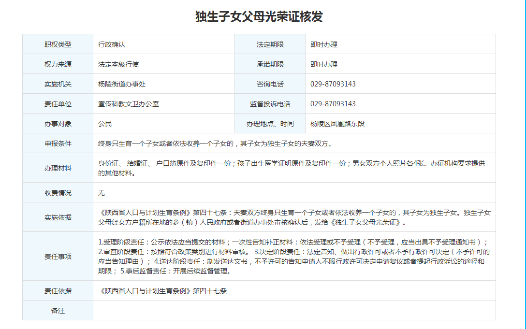The image size is (526, 329).
Task: Click the page title 独生子女父母光荣证核发
Action: click(259, 16)
